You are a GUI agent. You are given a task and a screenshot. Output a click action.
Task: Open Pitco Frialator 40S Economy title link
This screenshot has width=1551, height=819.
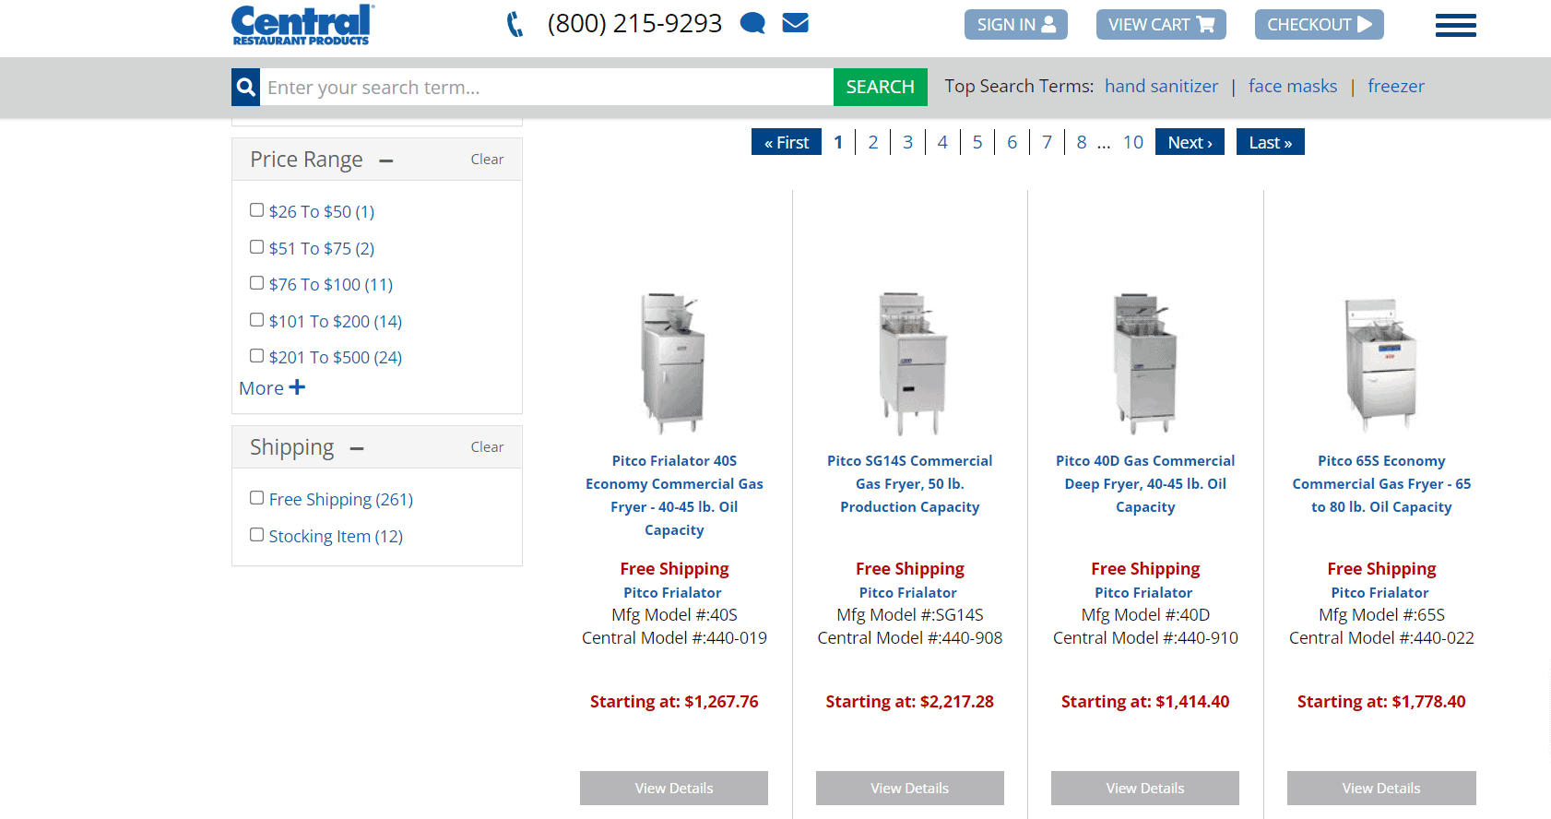tap(674, 495)
